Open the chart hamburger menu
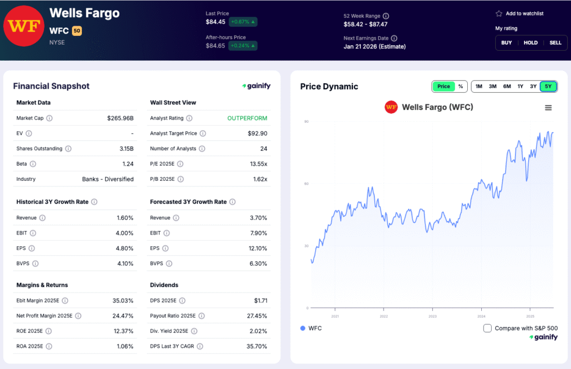The image size is (571, 369). 548,107
